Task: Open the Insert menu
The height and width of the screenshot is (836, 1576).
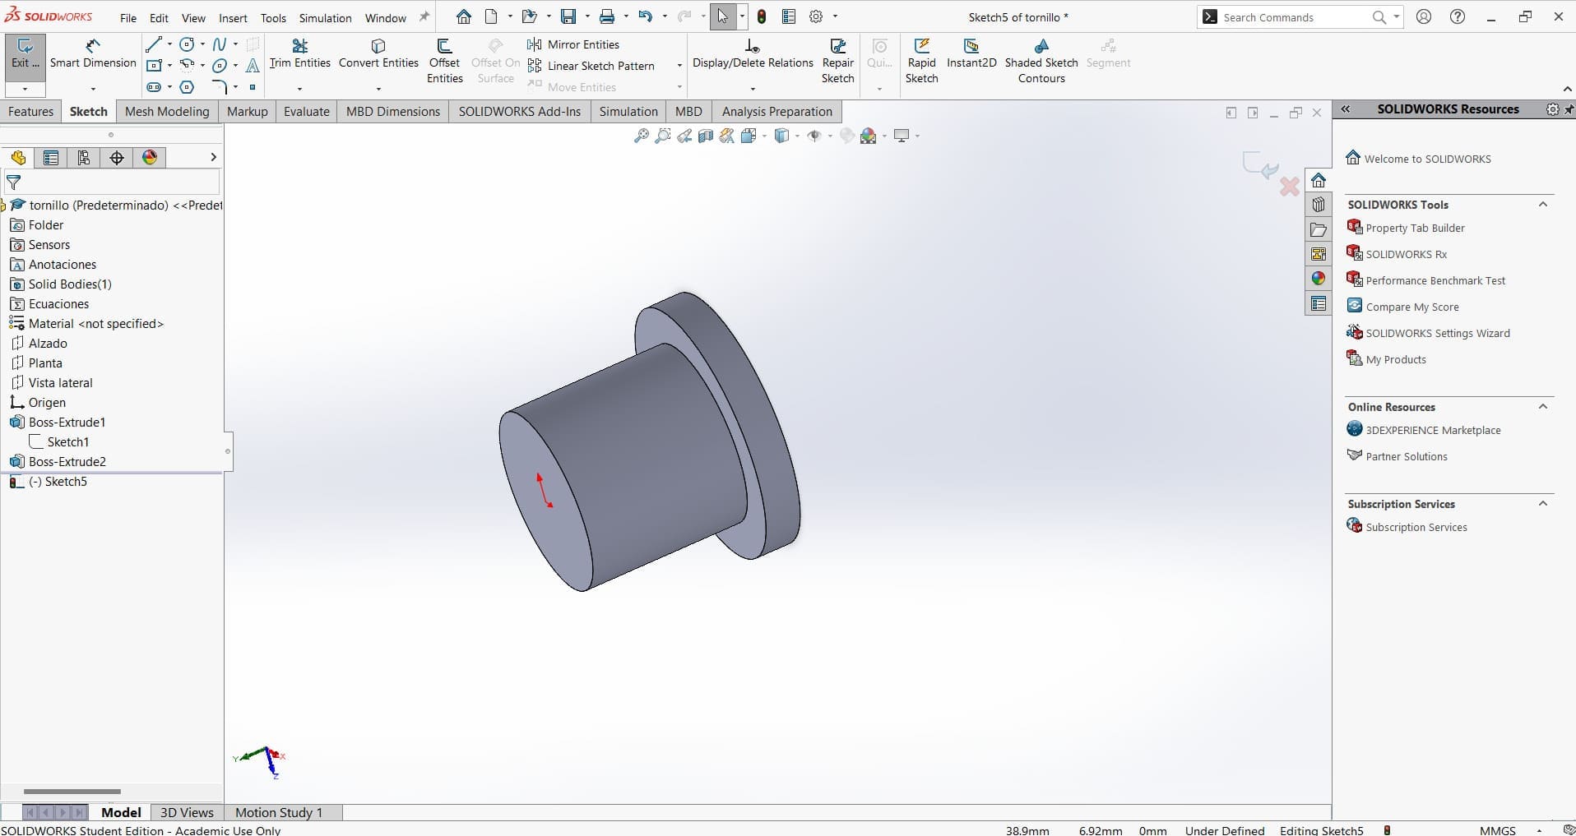Action: pyautogui.click(x=233, y=18)
